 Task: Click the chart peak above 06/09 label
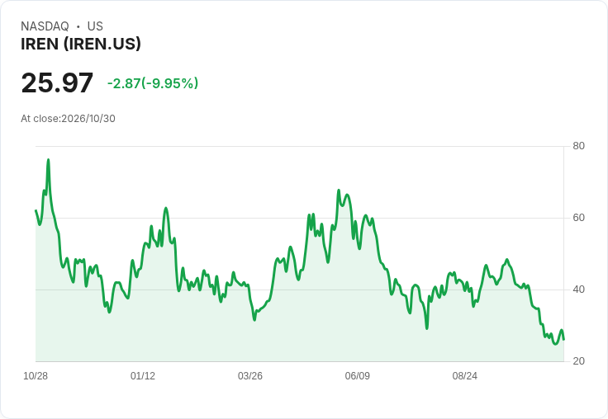coord(365,215)
